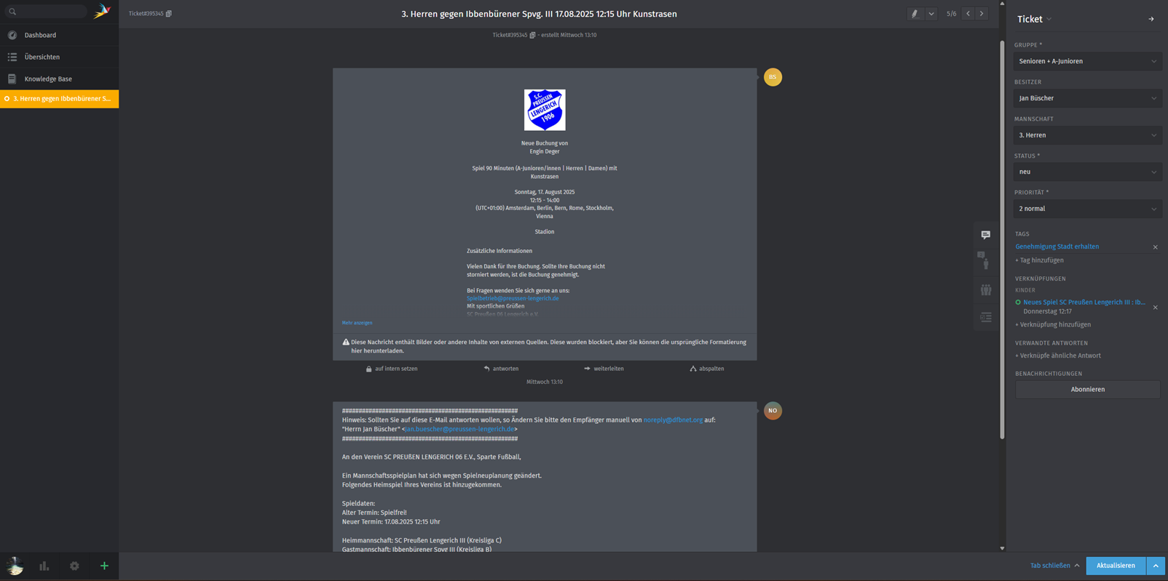The image size is (1168, 581).
Task: Remove the 'Genehmigung Stadt erhalten' tag
Action: pyautogui.click(x=1155, y=247)
